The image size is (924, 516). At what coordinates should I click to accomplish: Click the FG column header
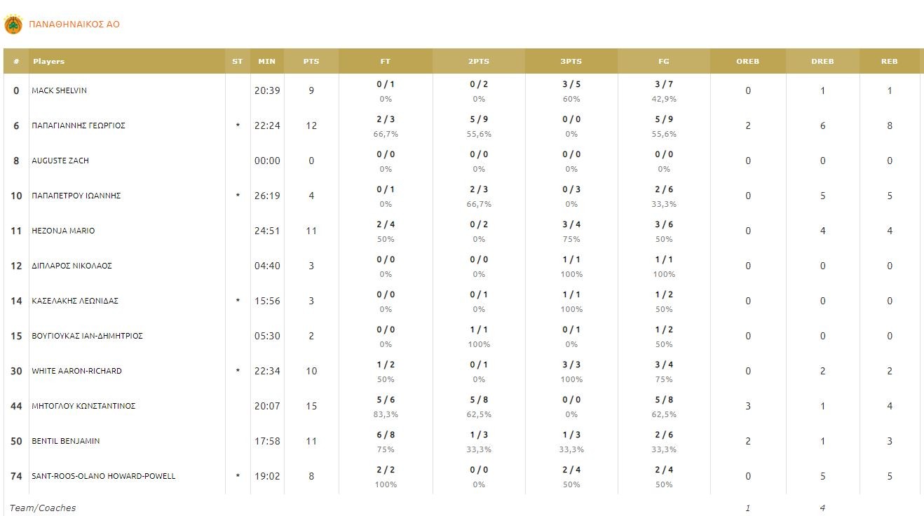pyautogui.click(x=664, y=61)
